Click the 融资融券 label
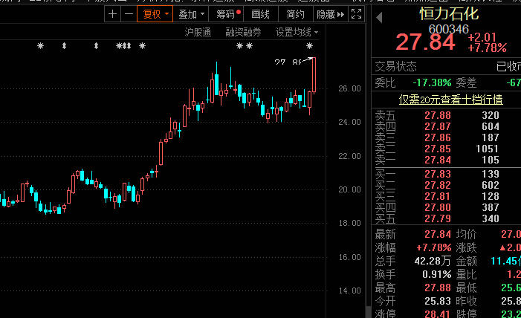Viewport: 521px width, 318px height. pos(243,32)
